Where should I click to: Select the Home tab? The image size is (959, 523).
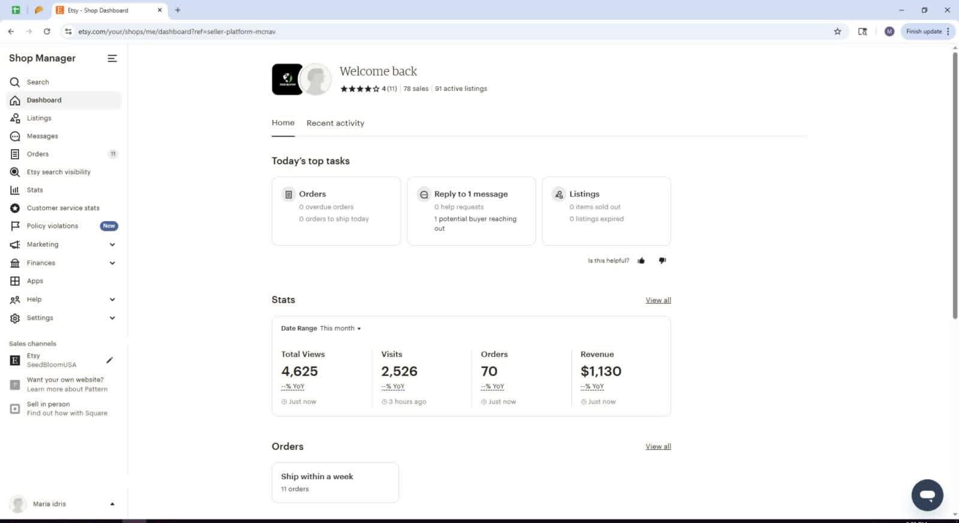tap(283, 123)
